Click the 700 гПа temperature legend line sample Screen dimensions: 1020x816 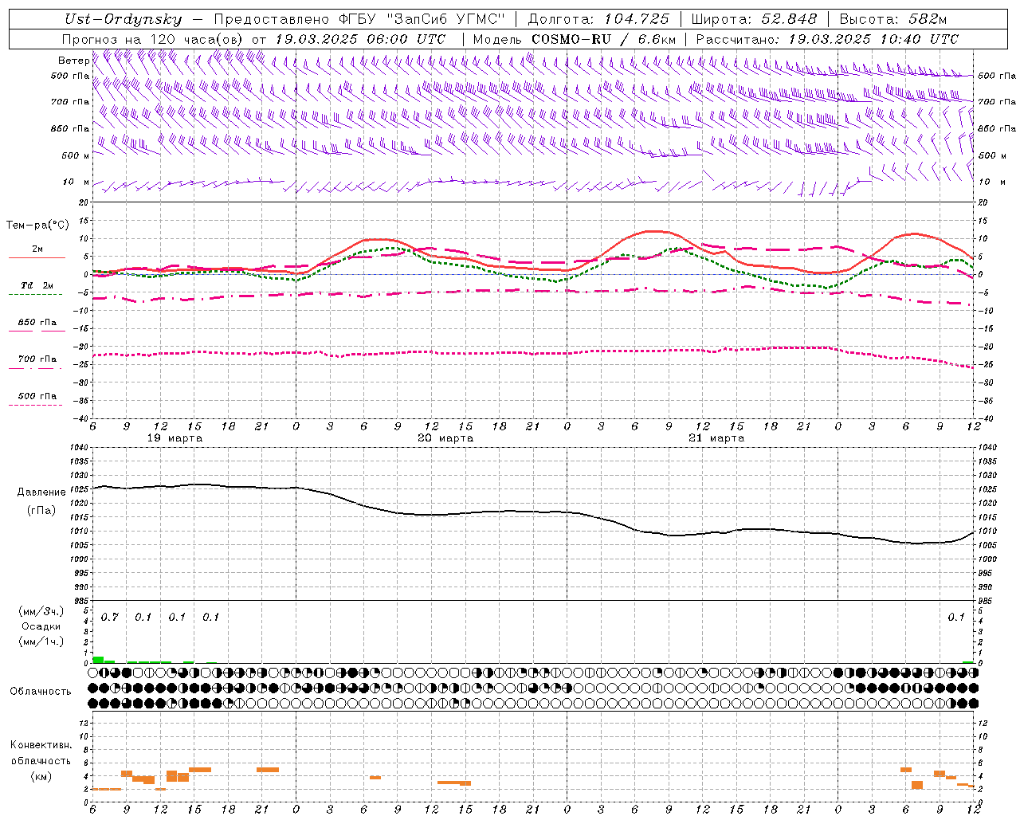click(x=35, y=368)
